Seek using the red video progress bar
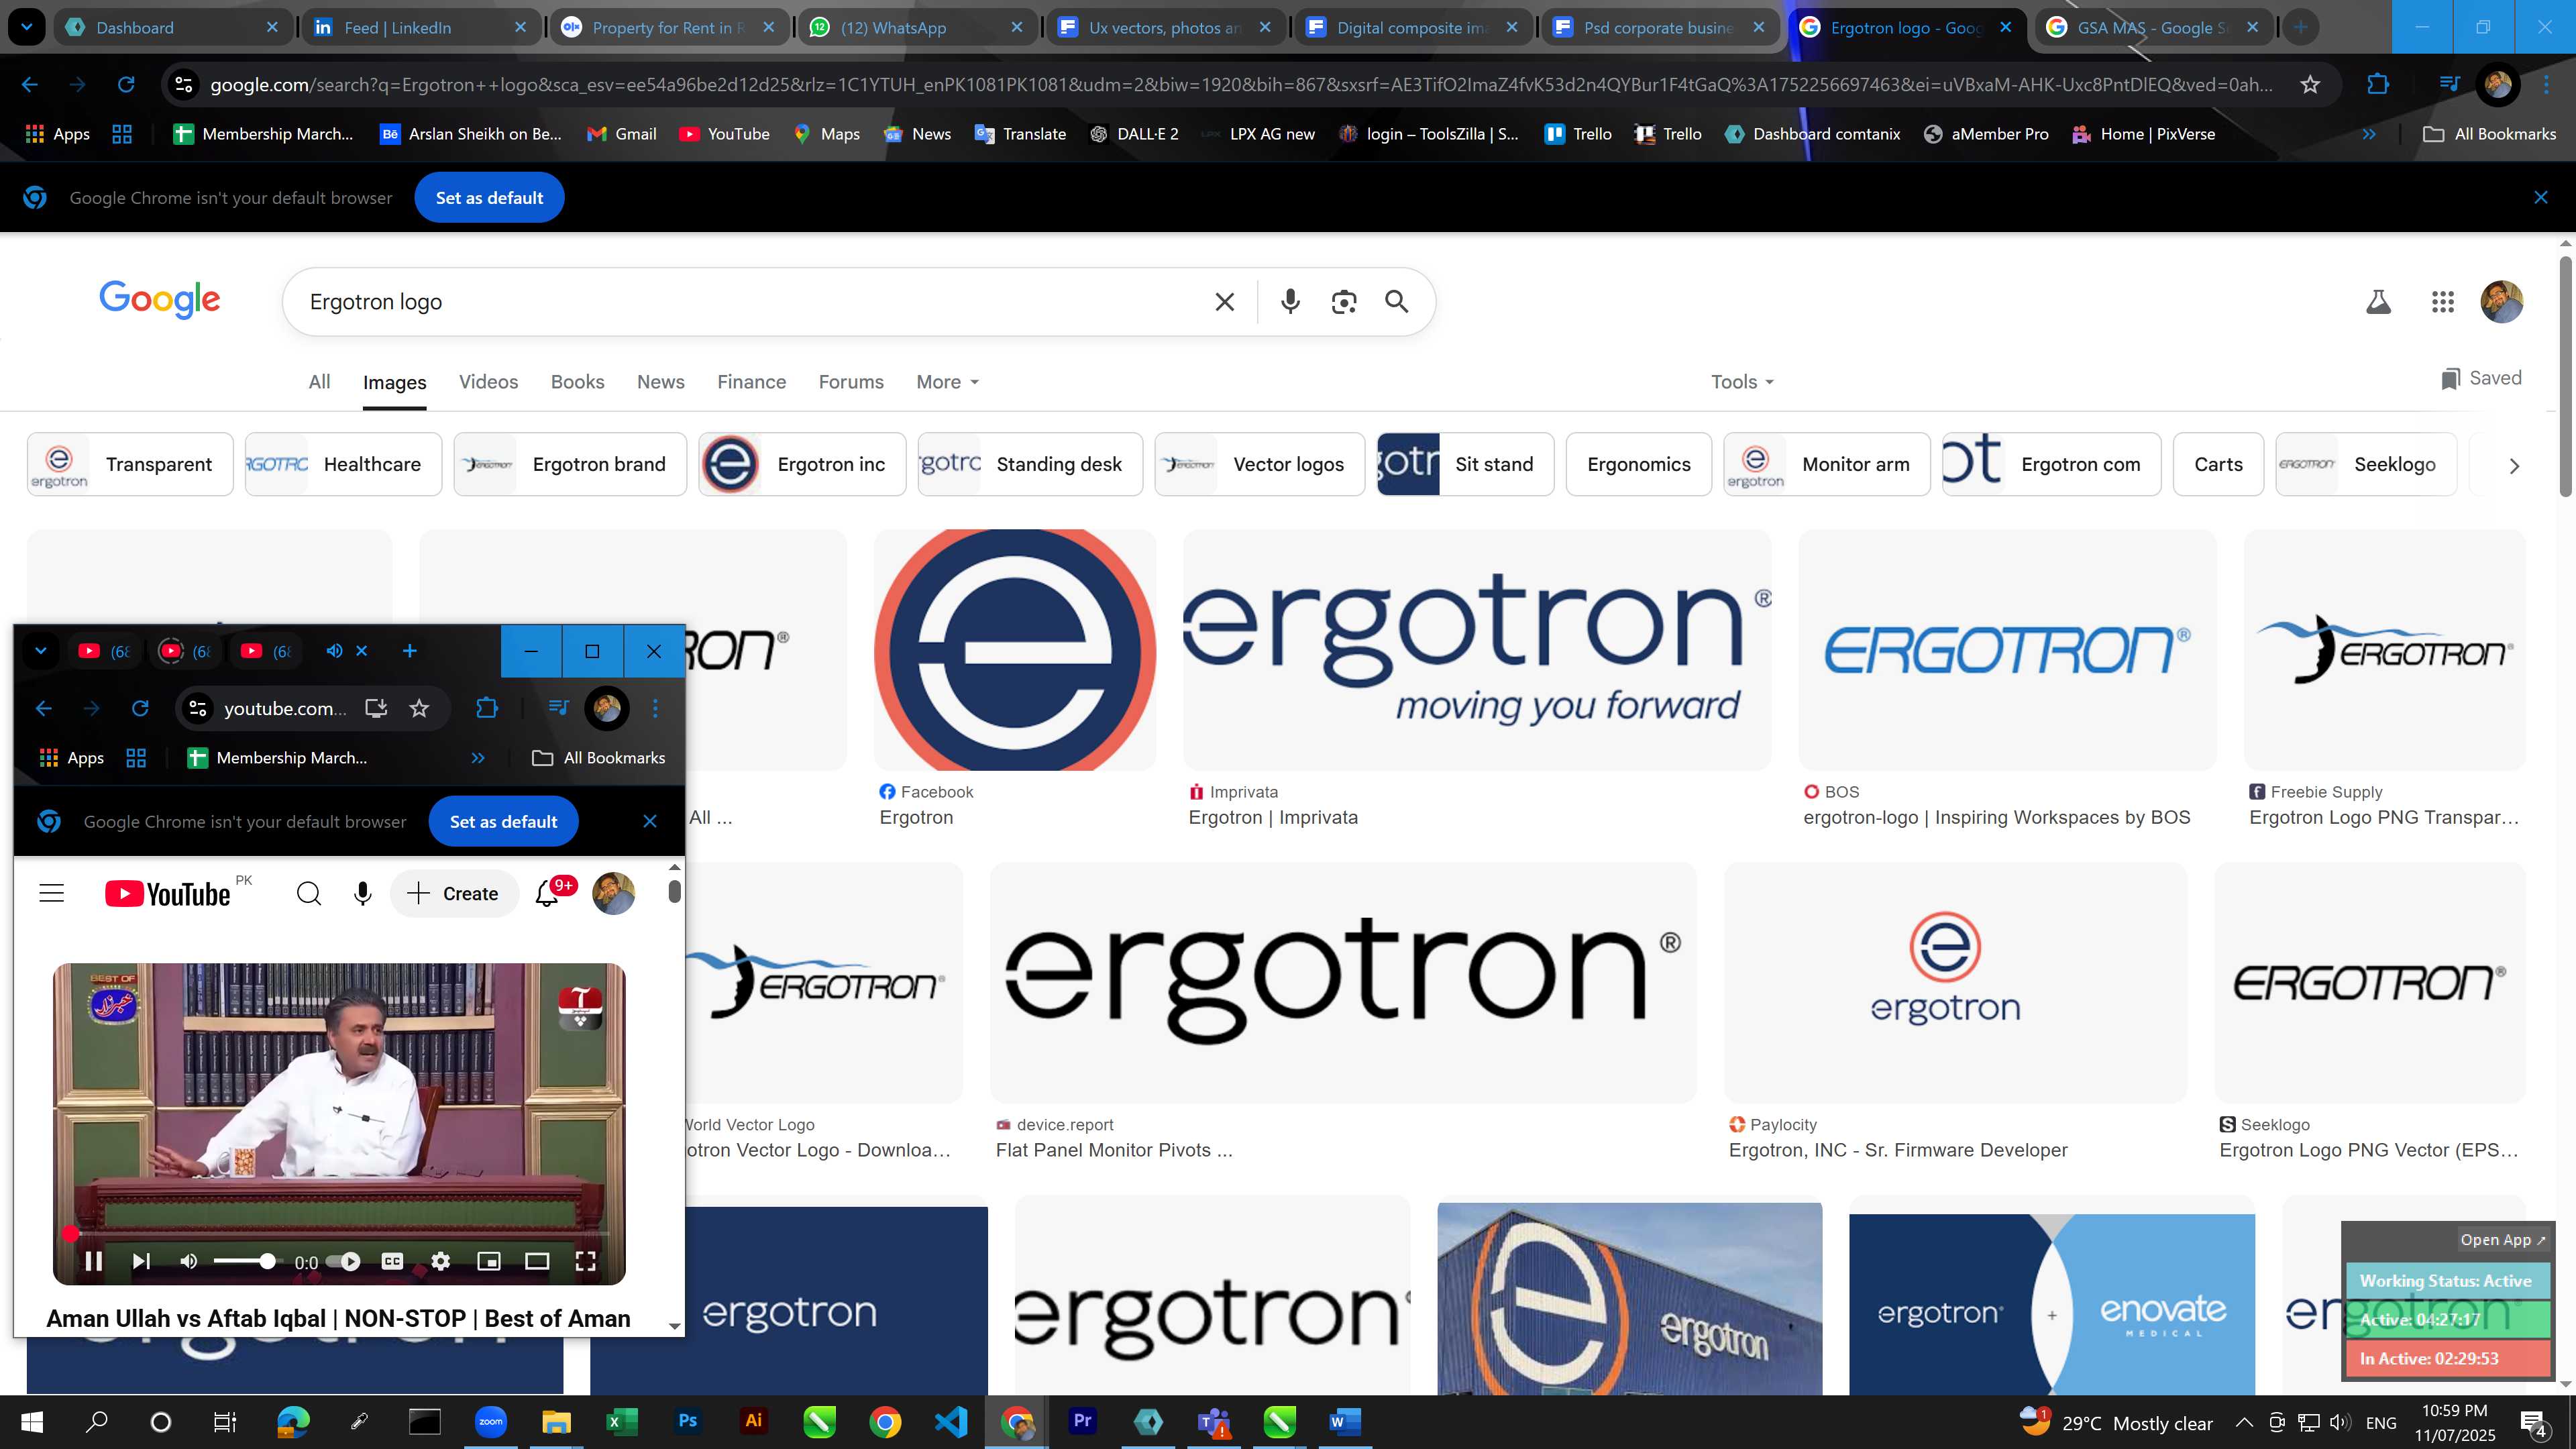This screenshot has height=1449, width=2576. point(338,1233)
